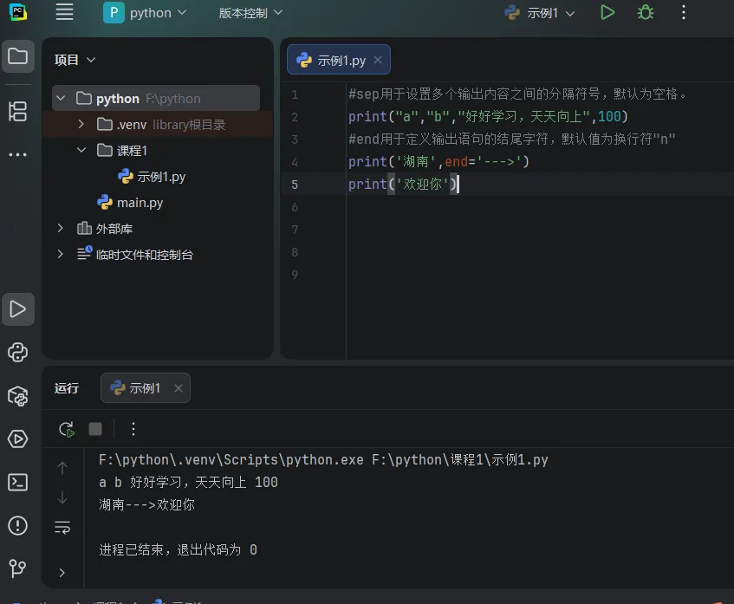The height and width of the screenshot is (604, 734).
Task: Click the line 2 print statement code
Action: [x=488, y=117]
